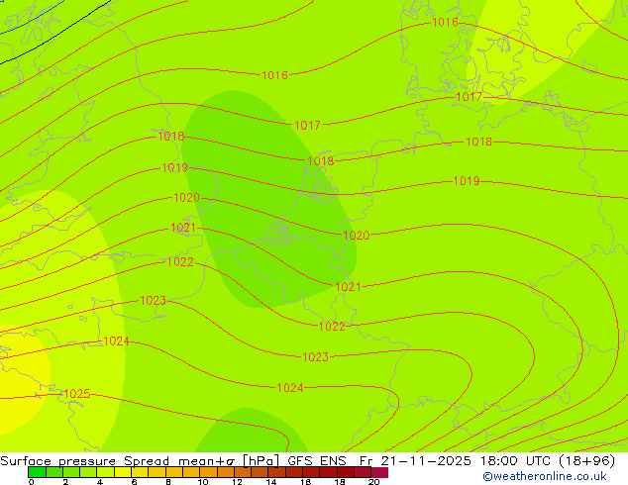
Task: Click the dark red swatch starting at 18
Action: coord(346,472)
